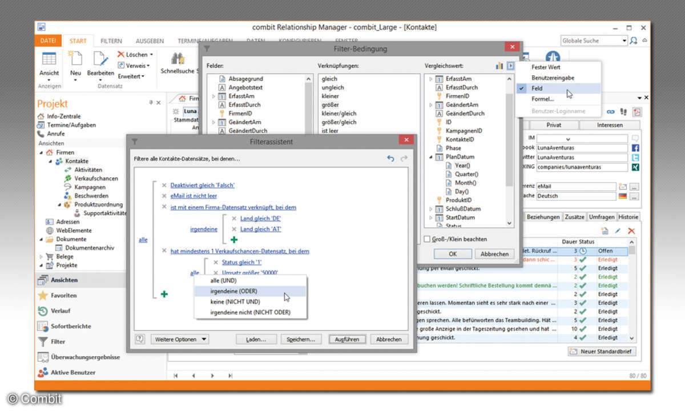
Task: Click user search icon beside Globale Suche
Action: tap(634, 41)
